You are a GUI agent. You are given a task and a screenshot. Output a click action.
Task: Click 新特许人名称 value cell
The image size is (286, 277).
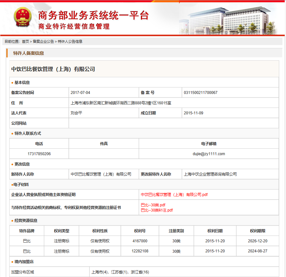(x=104, y=174)
